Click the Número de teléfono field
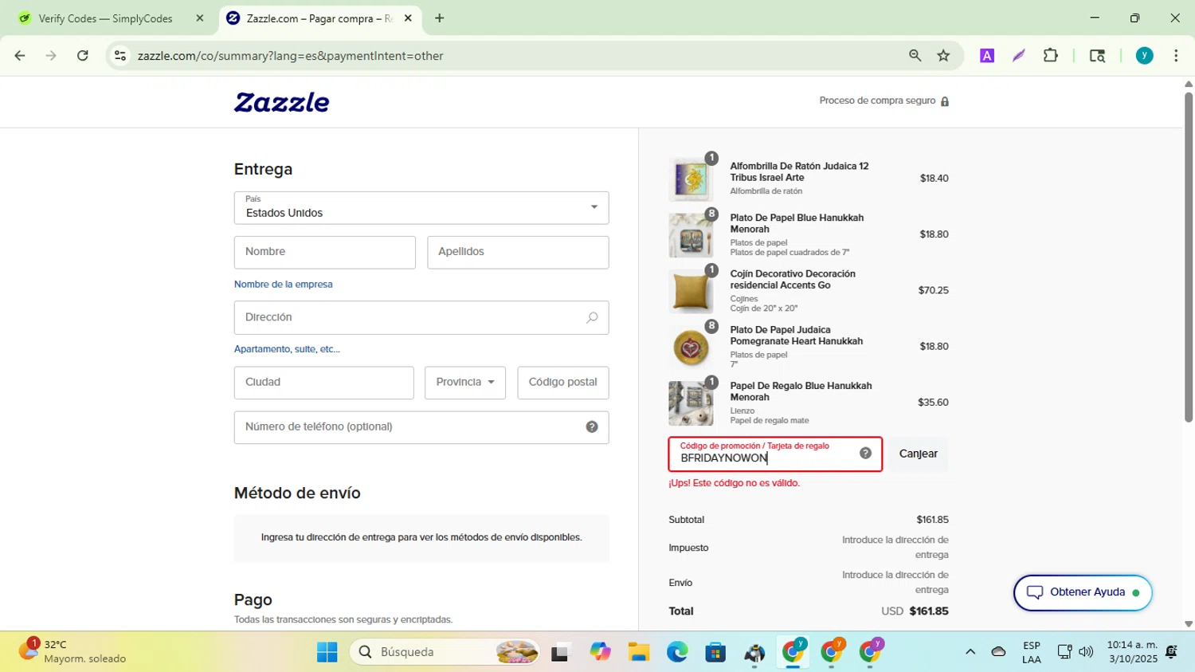The height and width of the screenshot is (672, 1195). click(421, 427)
